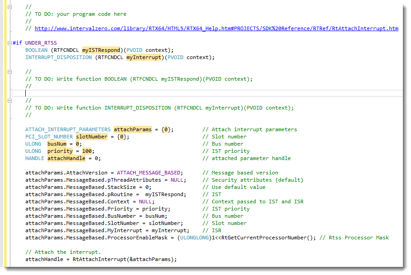411x275 pixels.
Task: Select the PCI_SLOT_NUMBER type name
Action: (x=49, y=137)
